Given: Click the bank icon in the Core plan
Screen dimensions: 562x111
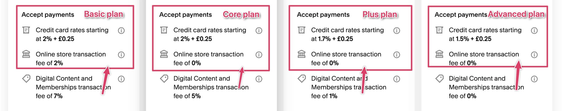Looking at the screenshot, I should (x=164, y=54).
